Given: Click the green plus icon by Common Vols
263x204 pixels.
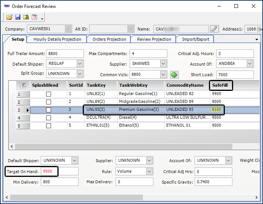Looking at the screenshot, I should (x=174, y=75).
